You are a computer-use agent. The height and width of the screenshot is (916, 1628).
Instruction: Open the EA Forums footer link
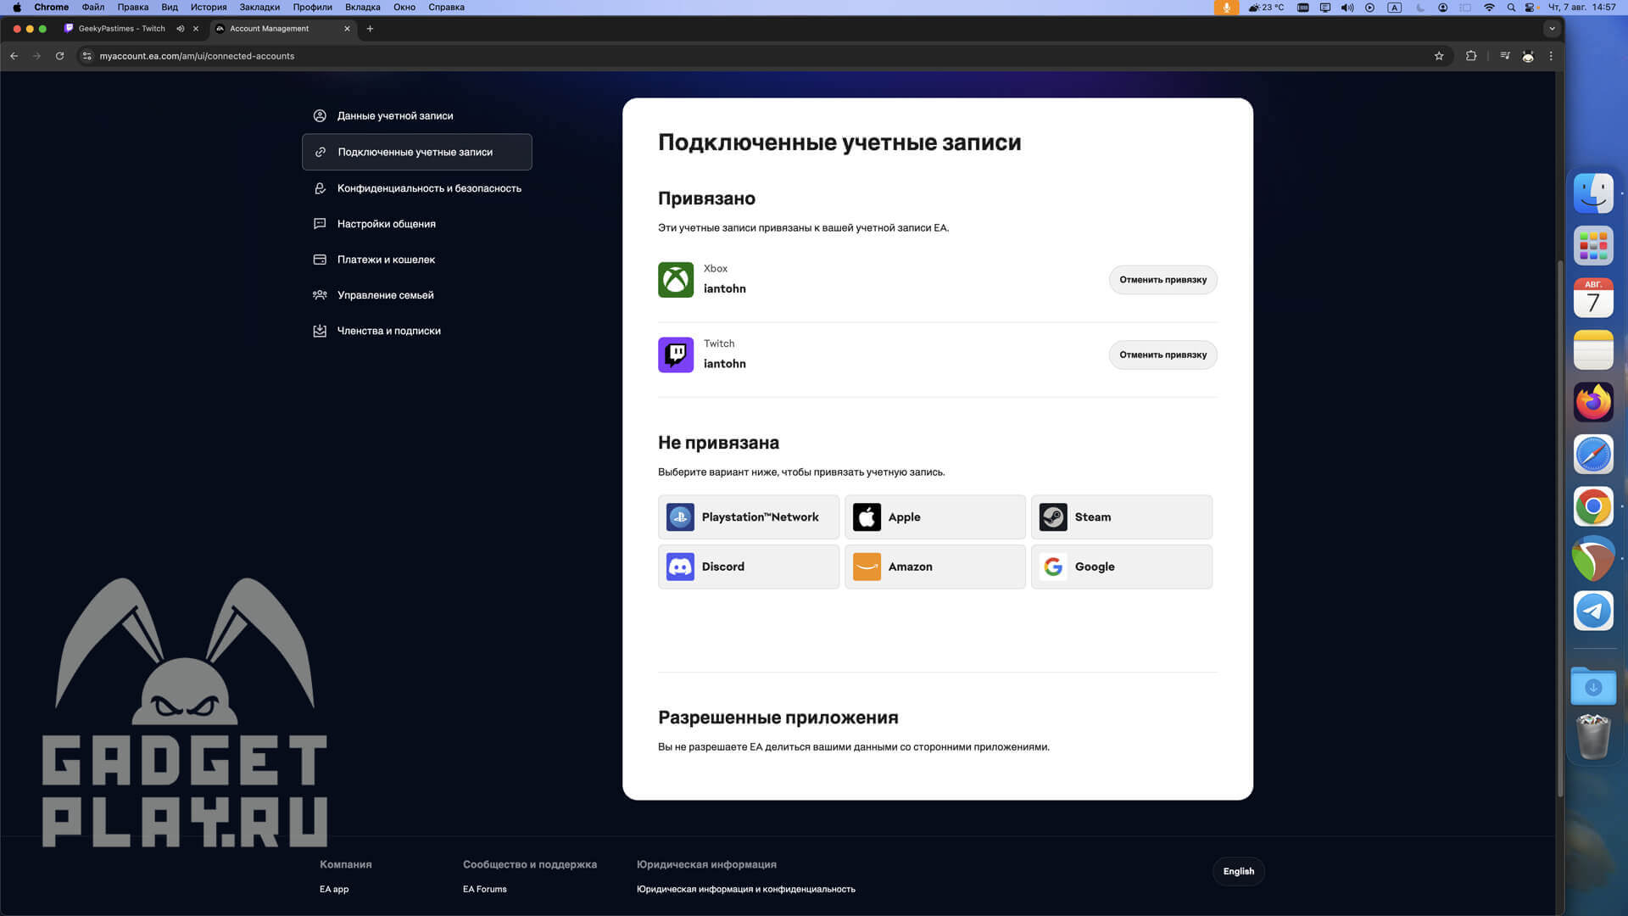click(484, 889)
